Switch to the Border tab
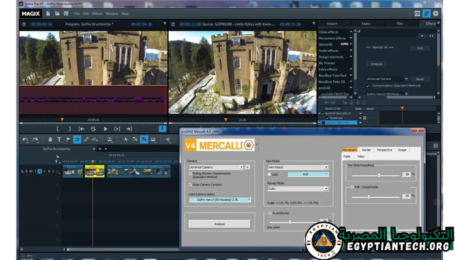 point(366,150)
